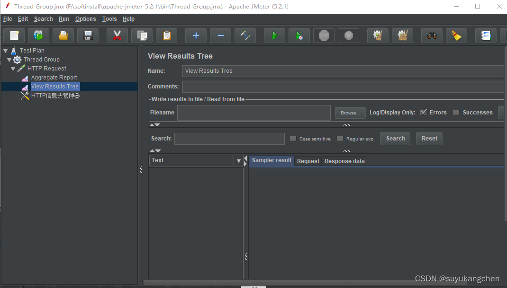Image resolution: width=507 pixels, height=288 pixels.
Task: Switch to the Request tab
Action: coord(308,161)
